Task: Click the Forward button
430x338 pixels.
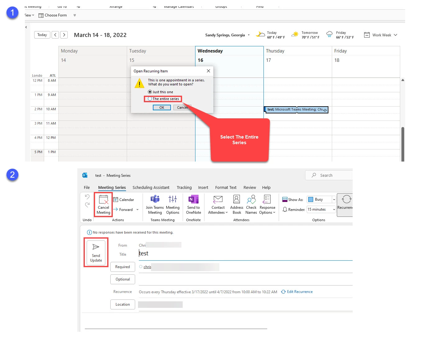Action: pyautogui.click(x=123, y=210)
